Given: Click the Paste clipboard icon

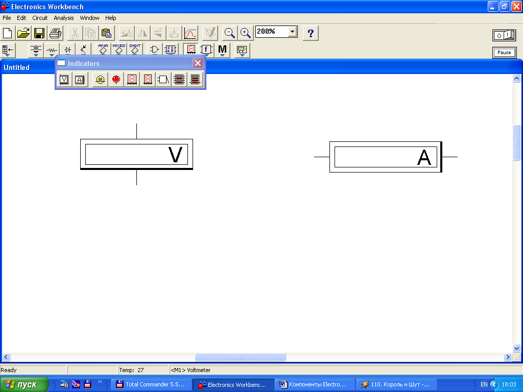Looking at the screenshot, I should (106, 33).
